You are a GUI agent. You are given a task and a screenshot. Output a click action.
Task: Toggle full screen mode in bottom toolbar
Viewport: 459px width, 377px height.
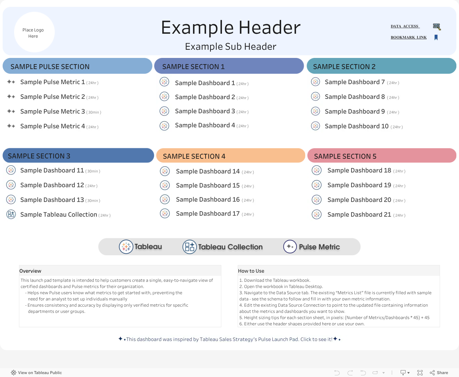click(420, 373)
